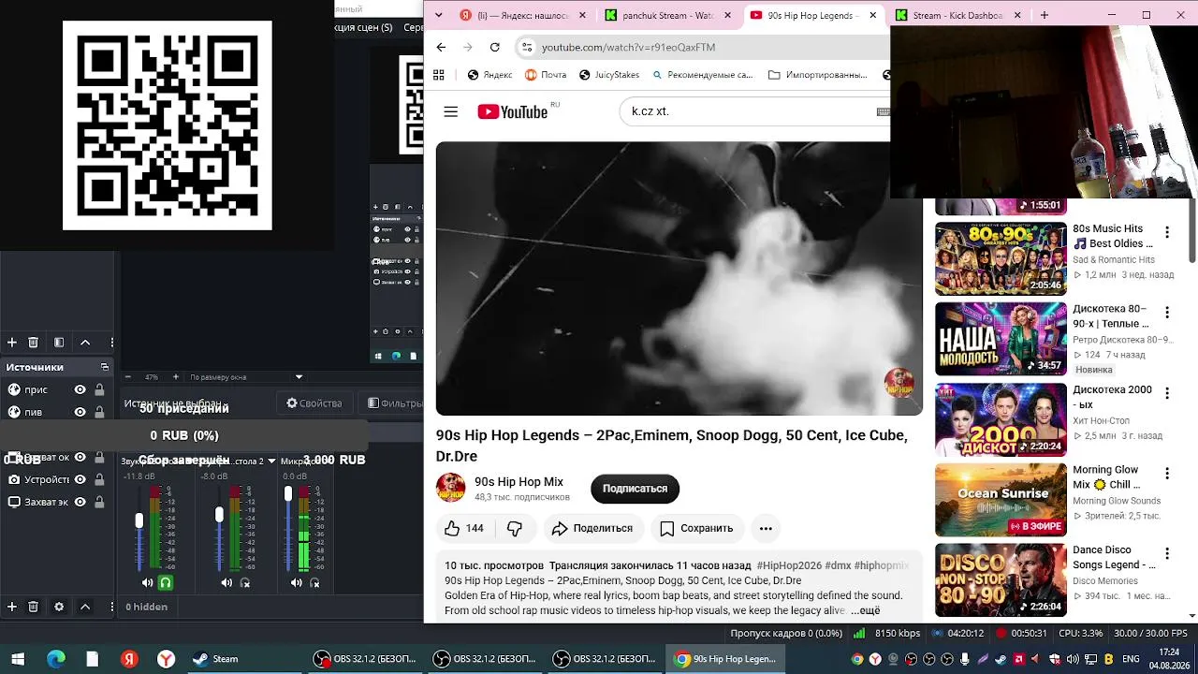Adjust the microphone volume fader
Screen dimensions: 1198x674
coord(288,493)
